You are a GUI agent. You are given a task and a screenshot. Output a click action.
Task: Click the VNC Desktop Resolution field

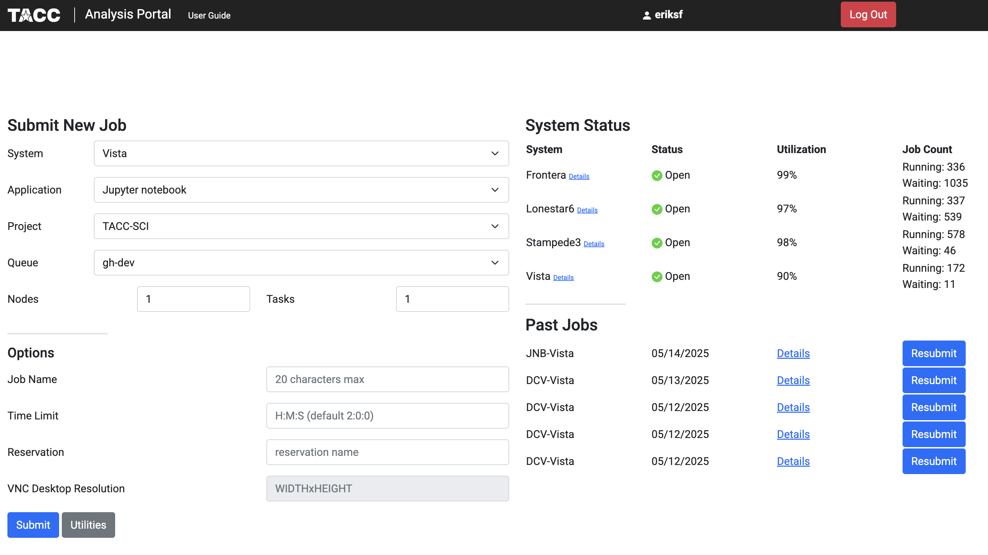pos(387,488)
